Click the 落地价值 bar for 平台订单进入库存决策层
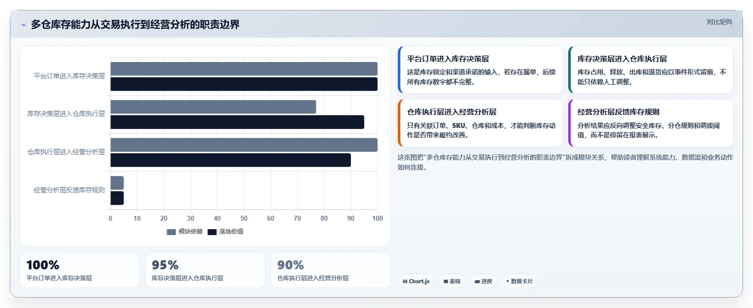 [x=244, y=84]
